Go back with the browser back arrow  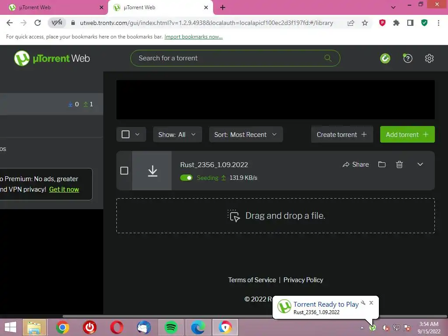[x=10, y=23]
